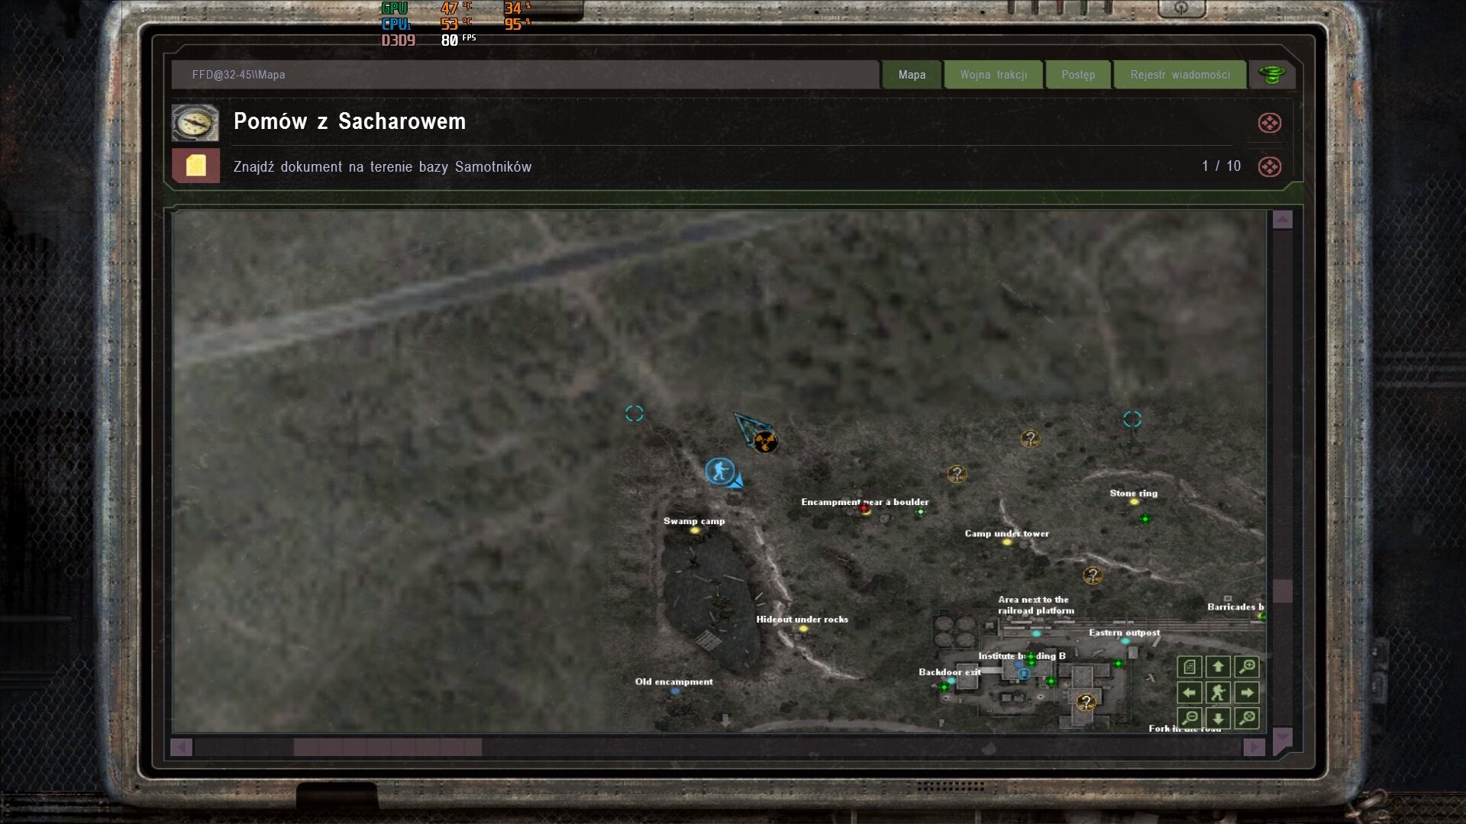Click the radiation hazard marker on map

click(765, 441)
